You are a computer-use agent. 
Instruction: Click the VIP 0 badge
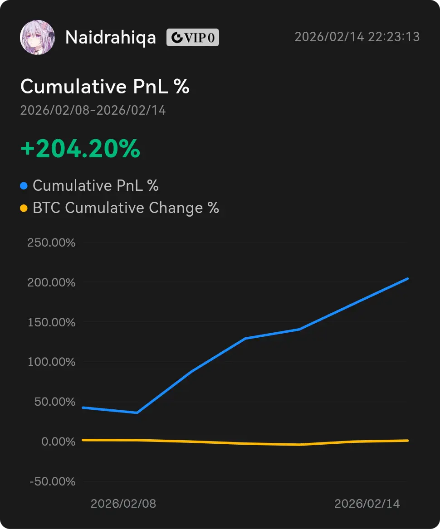tap(193, 38)
